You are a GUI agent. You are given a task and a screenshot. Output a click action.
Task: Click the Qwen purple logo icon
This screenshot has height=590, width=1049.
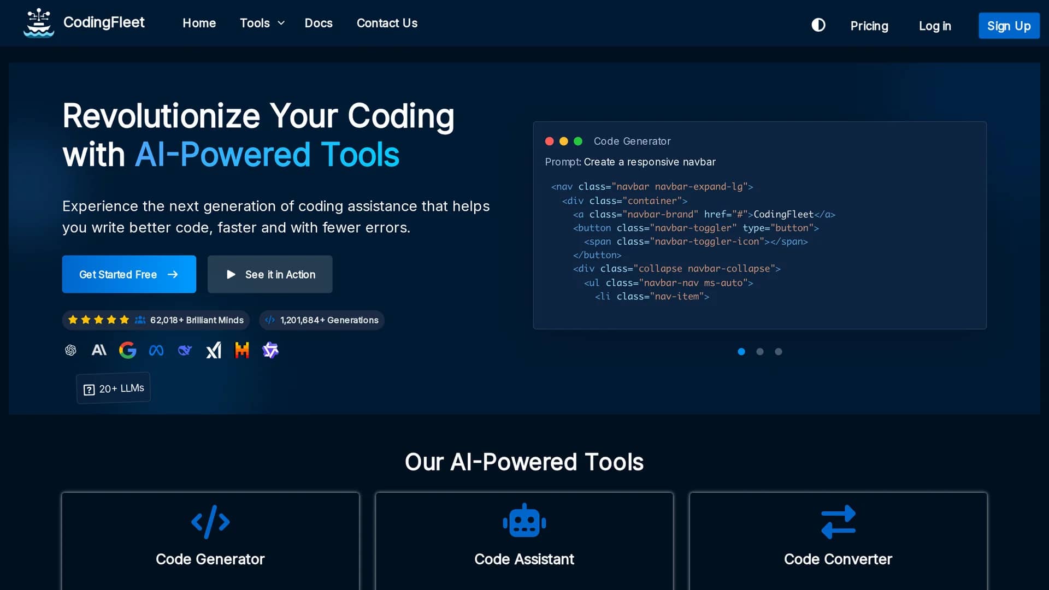point(270,350)
